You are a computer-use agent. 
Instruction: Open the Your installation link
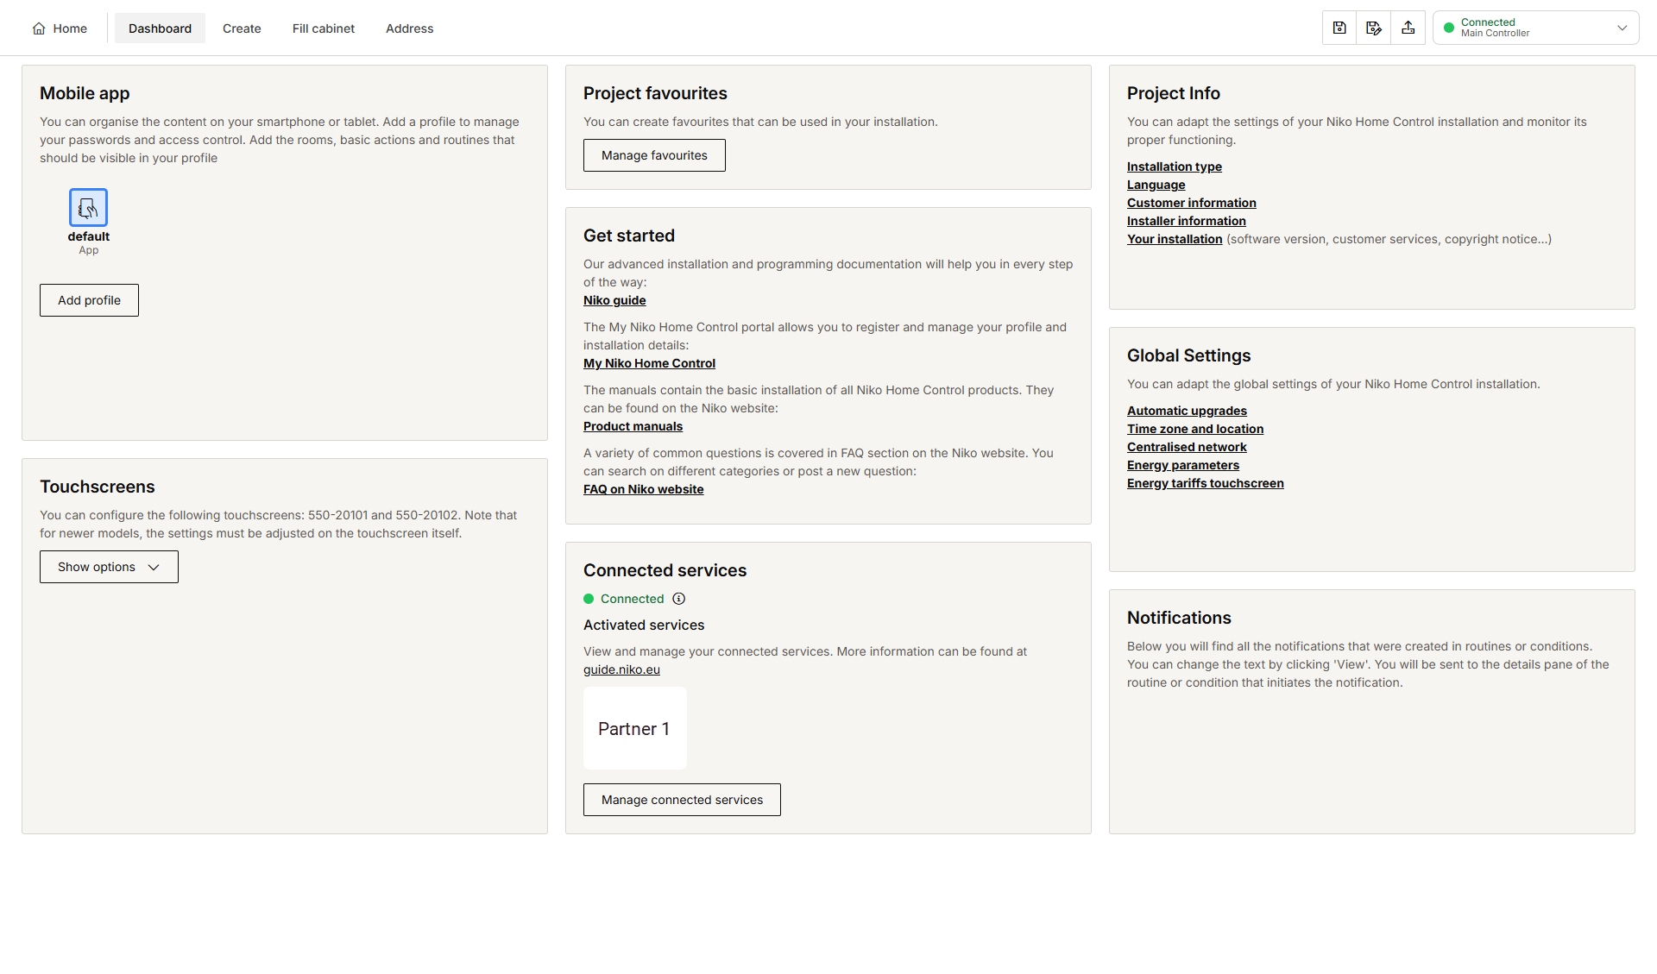[1175, 239]
